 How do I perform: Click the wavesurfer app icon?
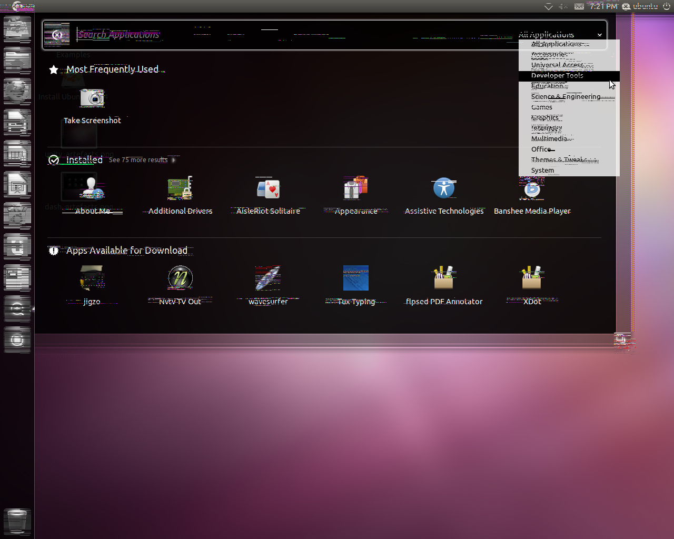268,278
